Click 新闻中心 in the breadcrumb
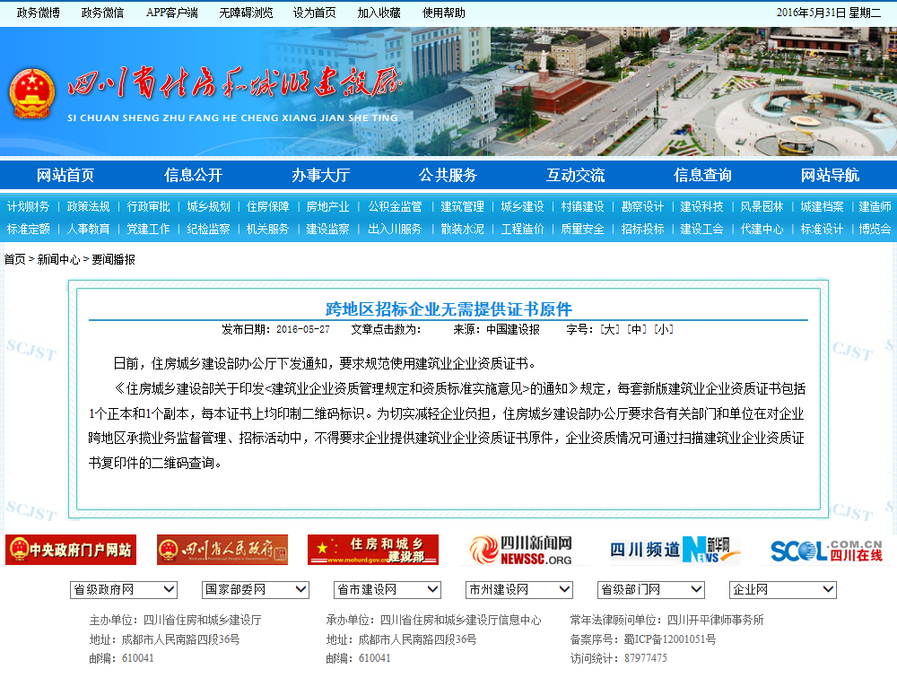Viewport: 897px width, 695px height. (x=60, y=259)
